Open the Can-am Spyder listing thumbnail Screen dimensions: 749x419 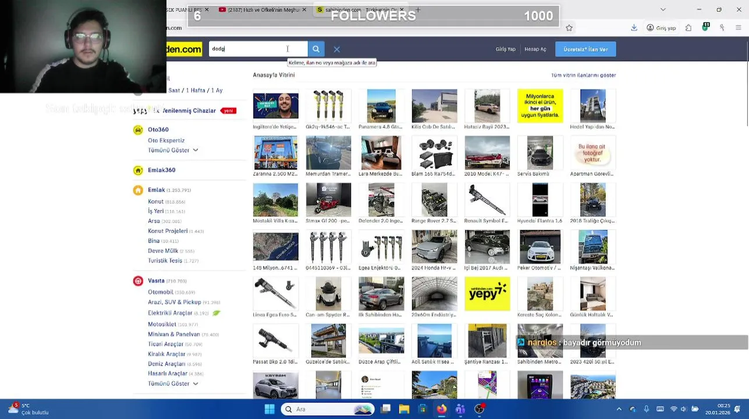[x=328, y=293]
